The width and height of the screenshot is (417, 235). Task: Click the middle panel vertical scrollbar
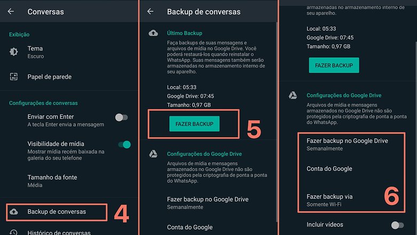[277, 122]
